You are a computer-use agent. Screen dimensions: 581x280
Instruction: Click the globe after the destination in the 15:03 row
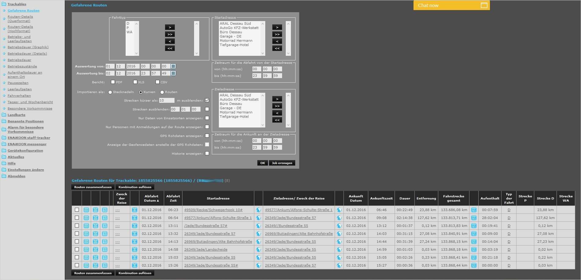pos(339,257)
